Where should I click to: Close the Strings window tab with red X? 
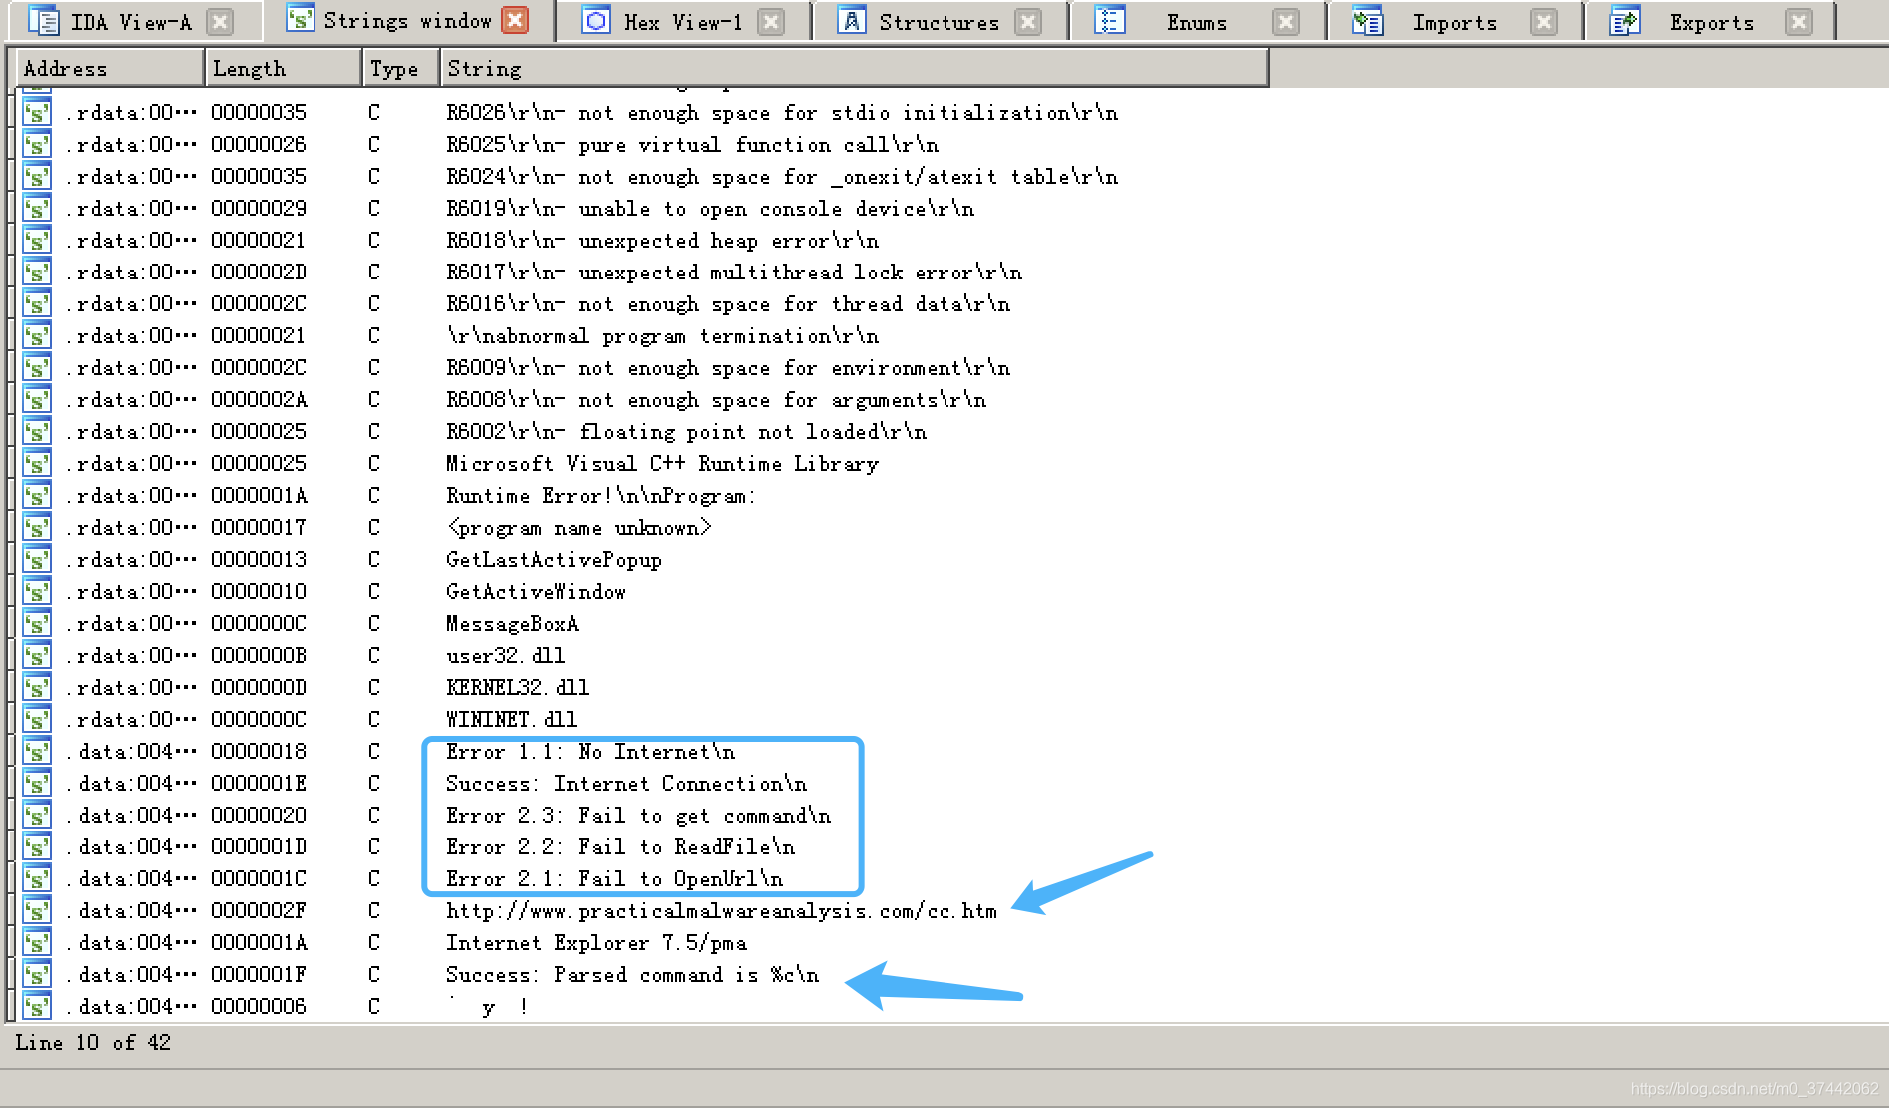tap(515, 20)
